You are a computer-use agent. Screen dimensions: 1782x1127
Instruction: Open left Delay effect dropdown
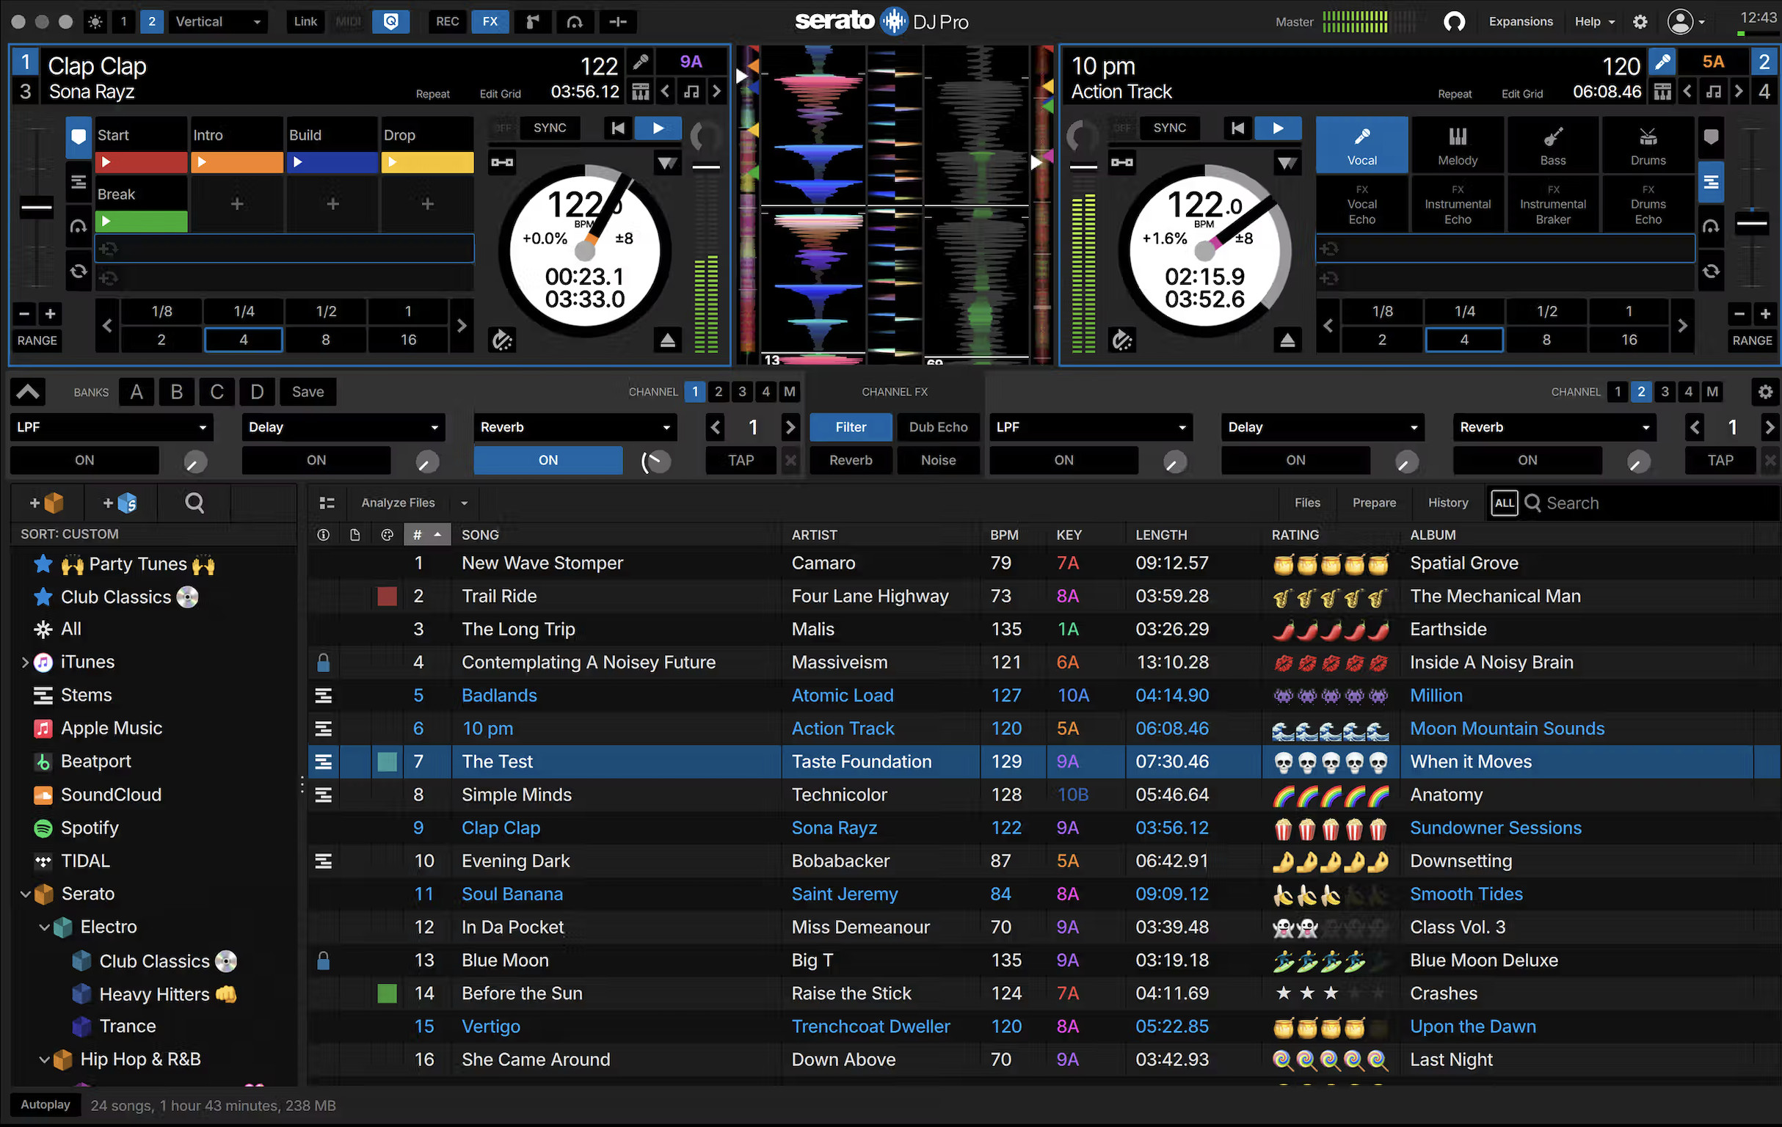pos(343,427)
